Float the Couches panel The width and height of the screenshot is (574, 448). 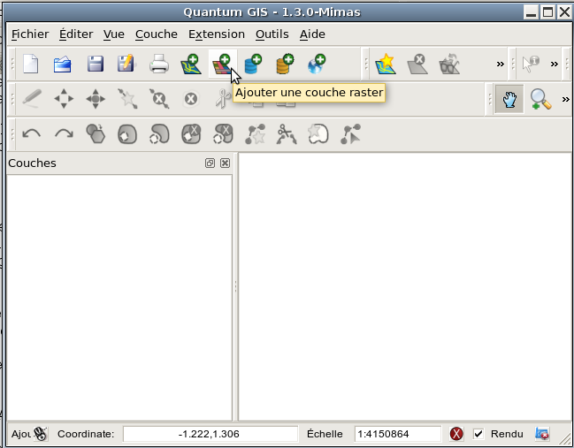[210, 163]
